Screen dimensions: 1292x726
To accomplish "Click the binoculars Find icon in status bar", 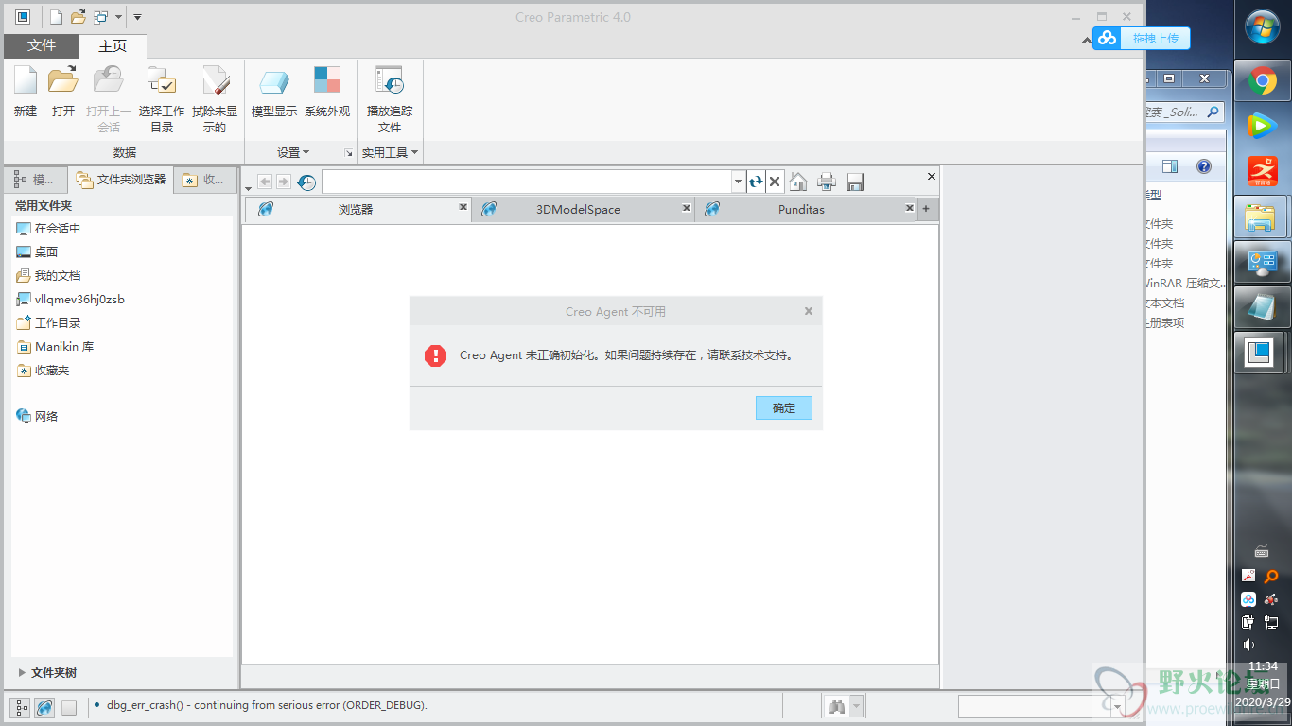I will (837, 706).
